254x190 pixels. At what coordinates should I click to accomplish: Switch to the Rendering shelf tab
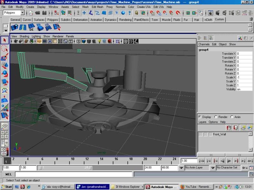[x=125, y=20]
